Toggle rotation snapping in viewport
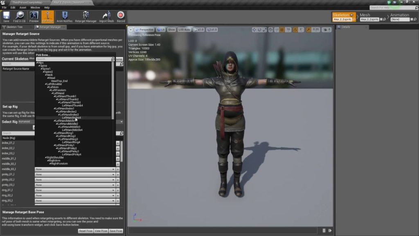The width and height of the screenshot is (419, 236). (x=295, y=29)
